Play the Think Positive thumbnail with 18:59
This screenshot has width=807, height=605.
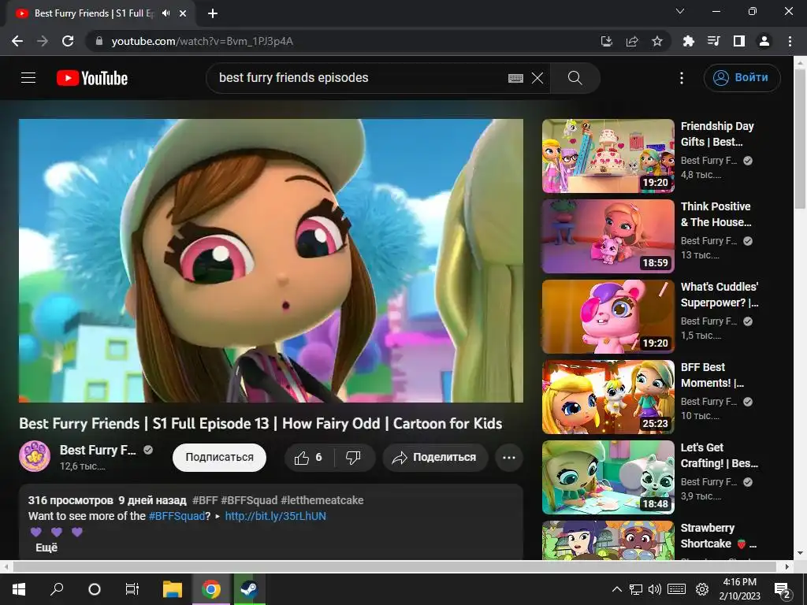point(608,236)
